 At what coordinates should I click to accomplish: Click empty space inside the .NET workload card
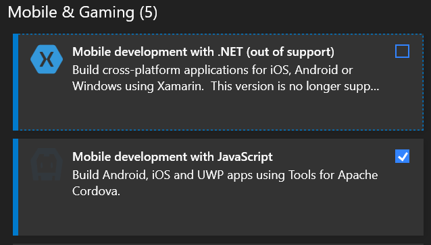pos(220,112)
